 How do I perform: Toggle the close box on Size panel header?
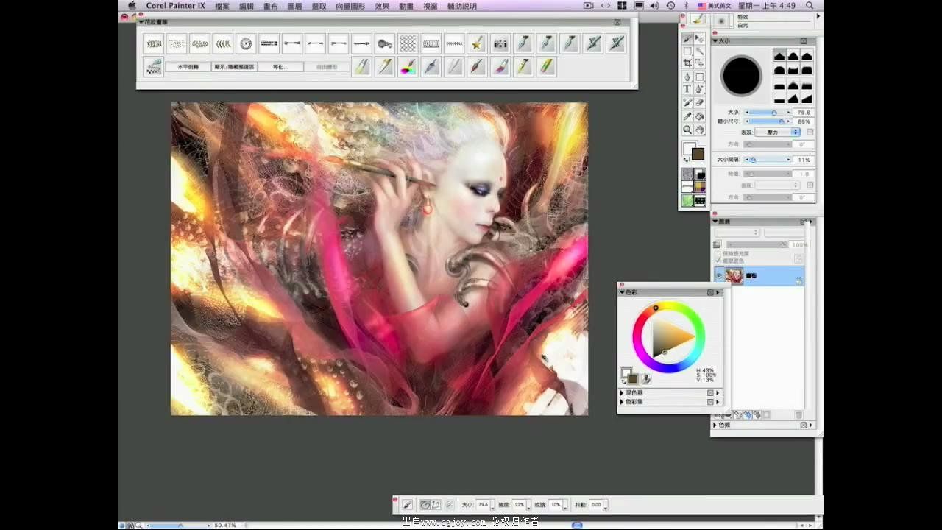(803, 41)
